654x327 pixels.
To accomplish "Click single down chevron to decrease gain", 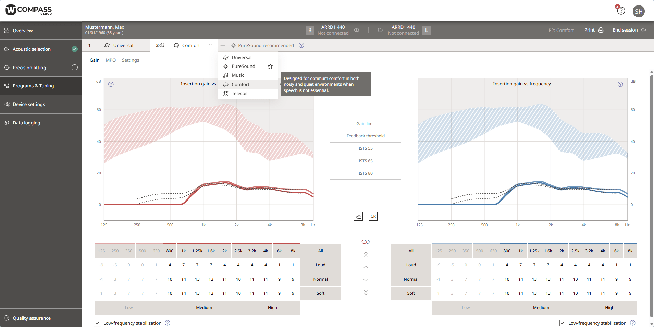I will point(366,280).
